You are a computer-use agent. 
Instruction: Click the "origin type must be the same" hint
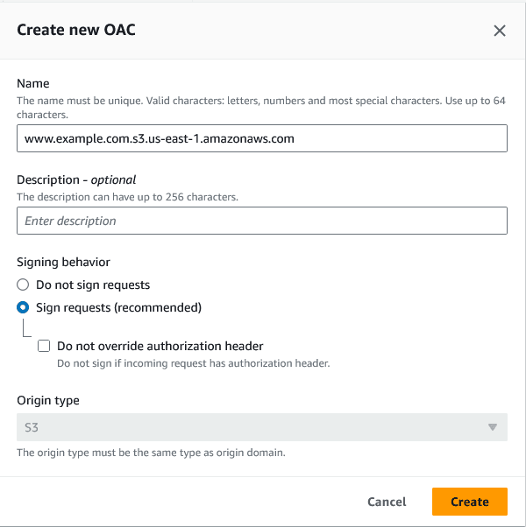(x=151, y=453)
